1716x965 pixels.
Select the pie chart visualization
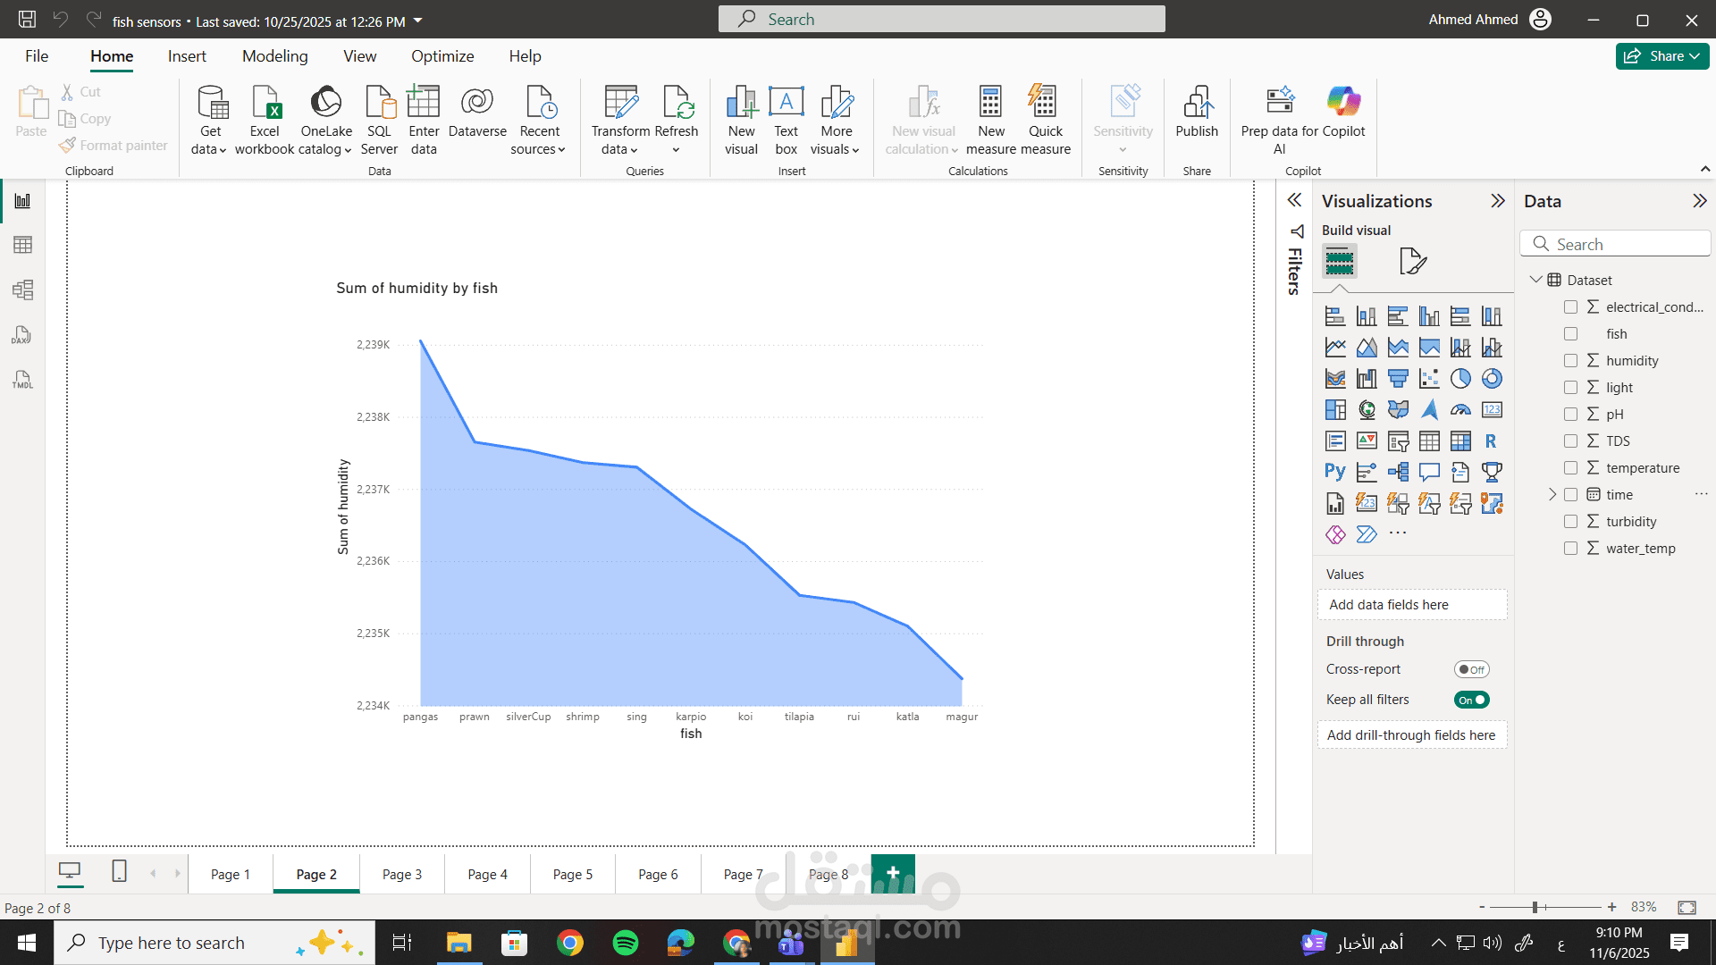(1460, 379)
